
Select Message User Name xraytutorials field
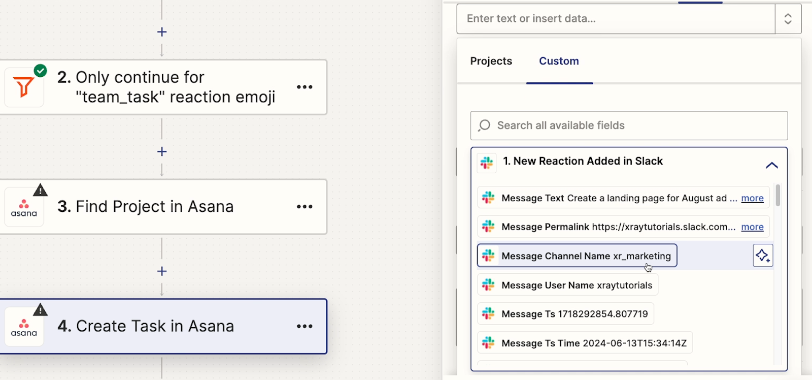(x=567, y=285)
